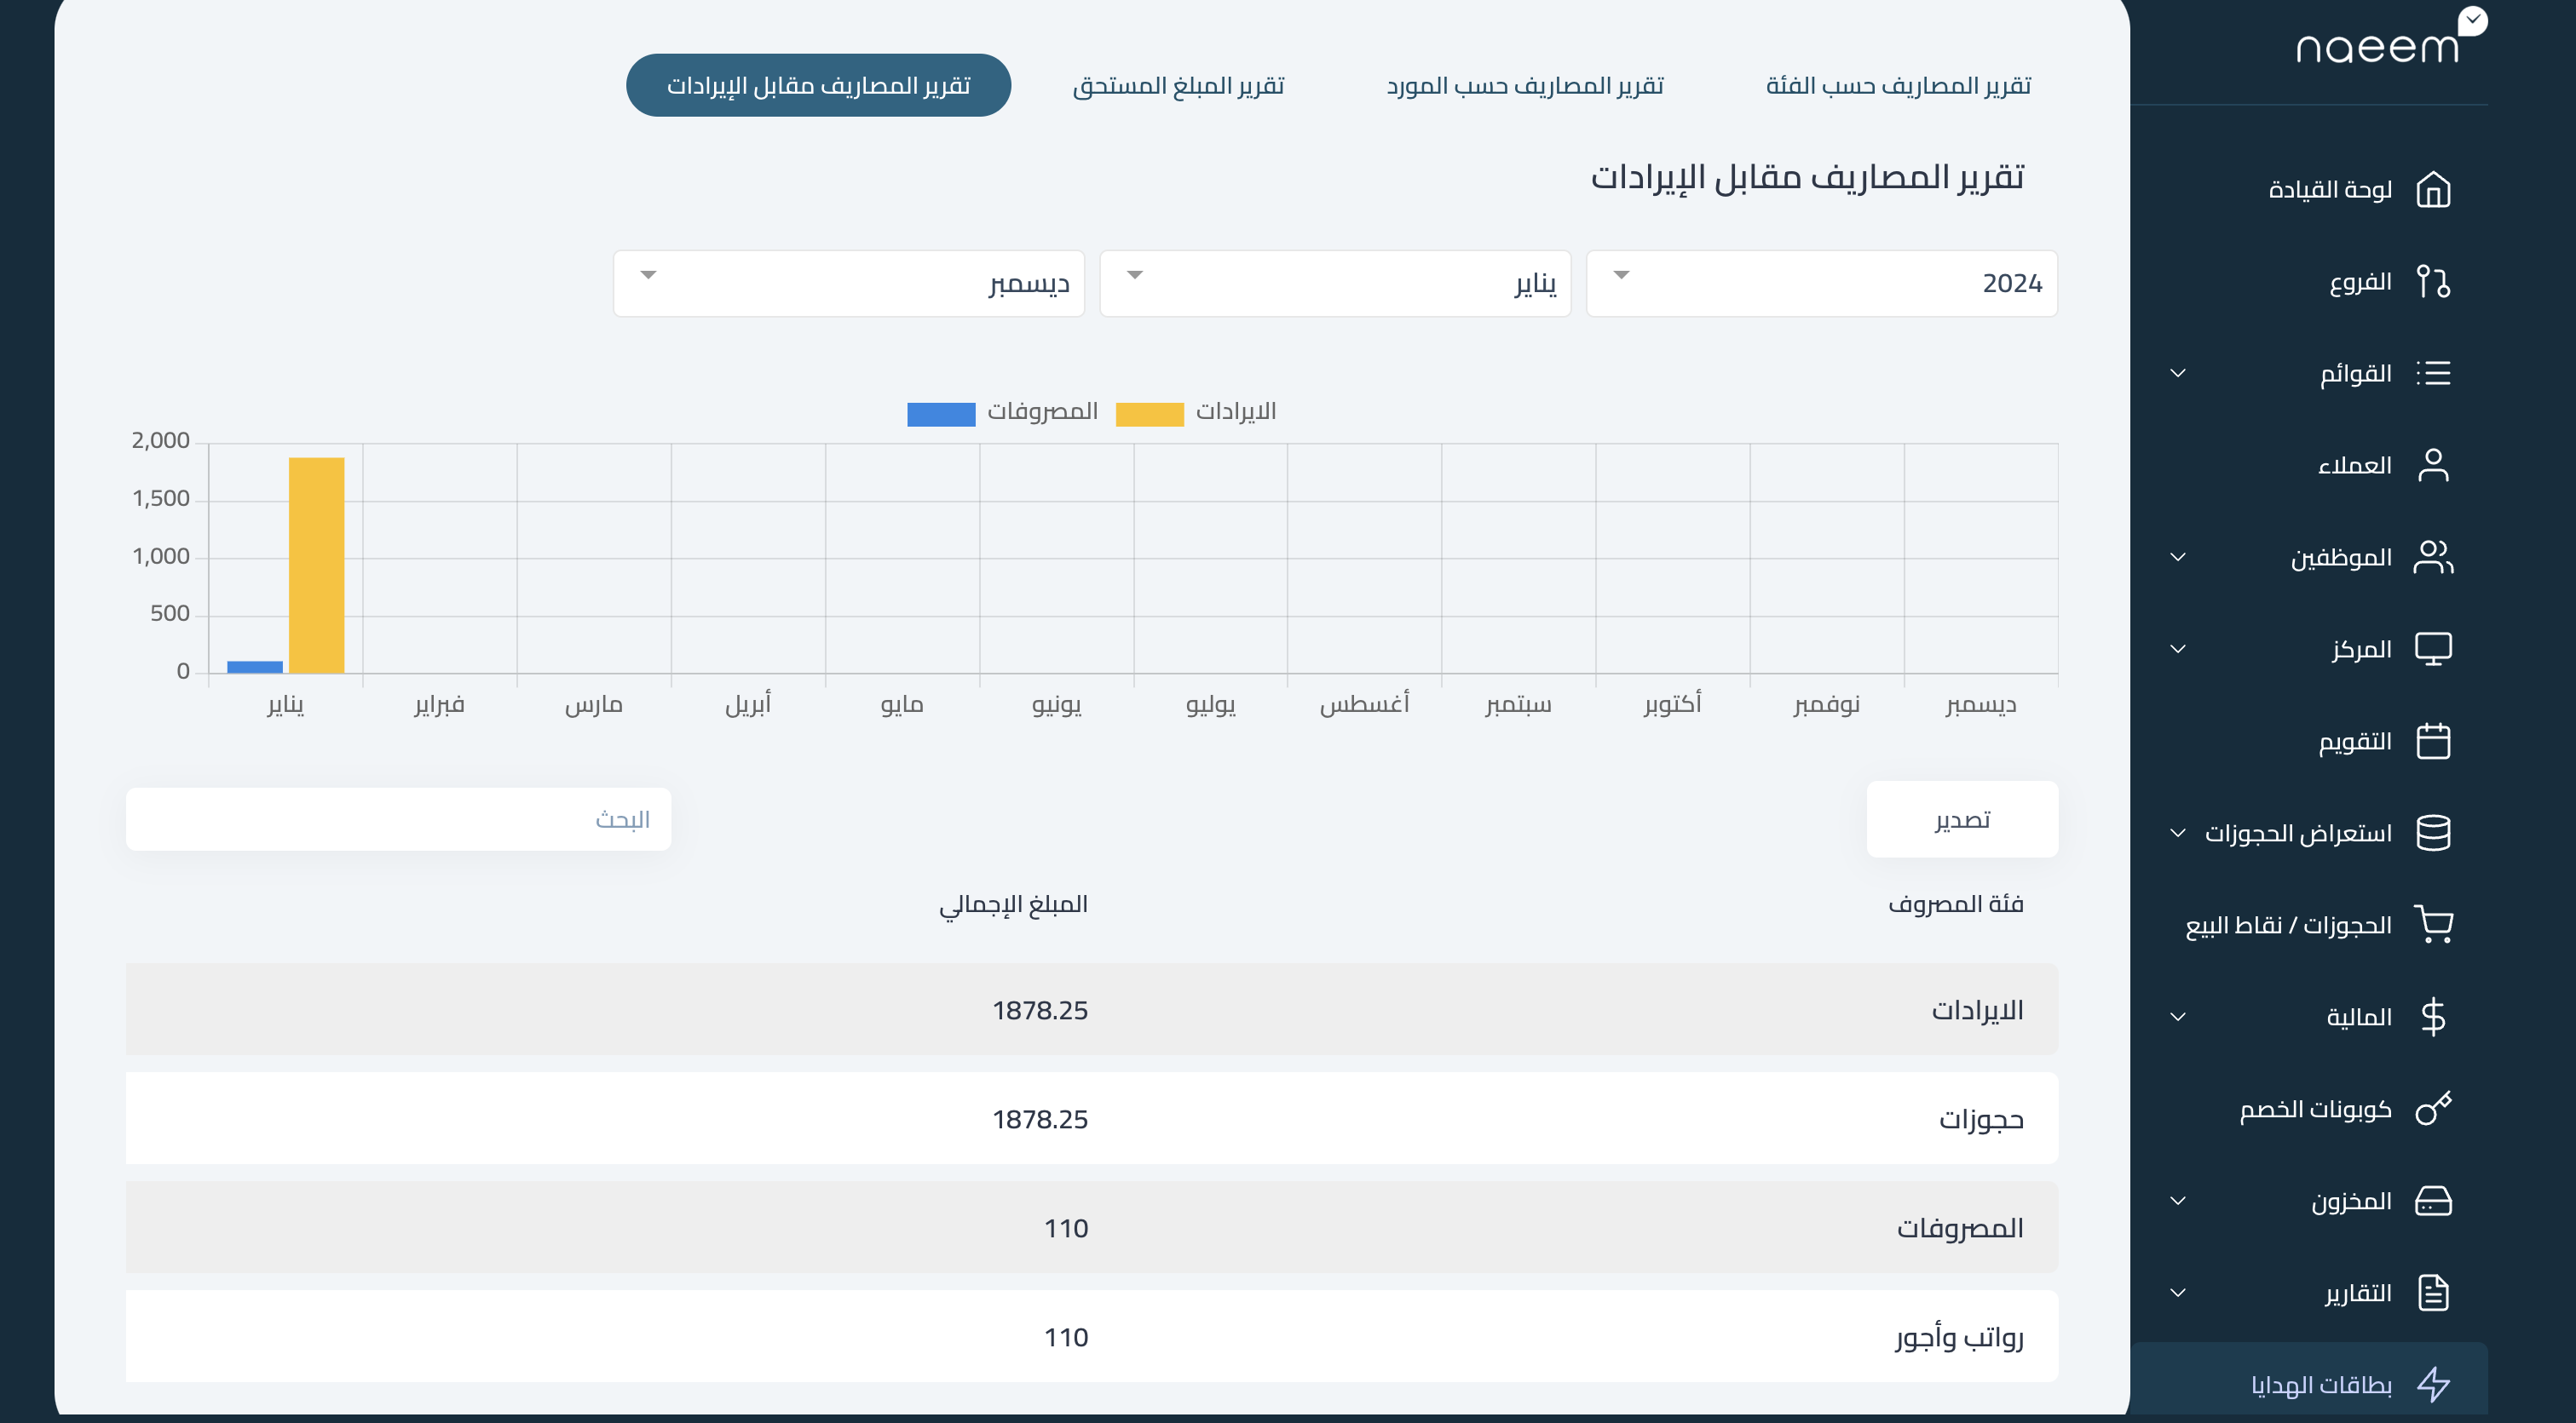The image size is (2576, 1423).
Task: Expand the المركز menu chevron
Action: [2178, 649]
